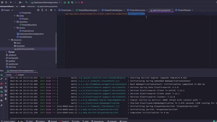The width and height of the screenshot is (217, 122).
Task: Collapse the repository folder in the tree
Action: [x=15, y=22]
